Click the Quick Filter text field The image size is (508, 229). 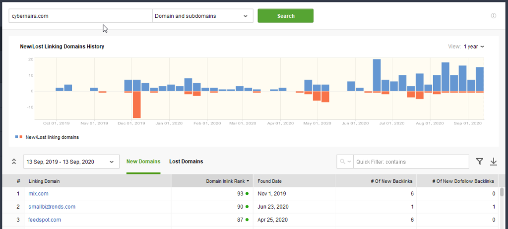coord(411,162)
